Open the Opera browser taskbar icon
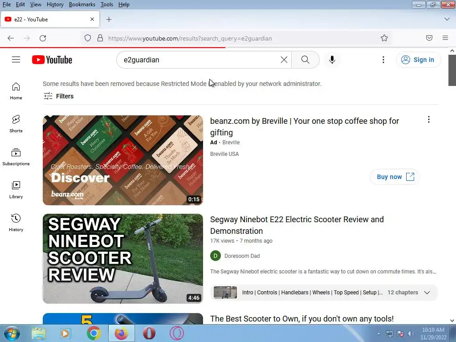Viewport: 456px width, 342px height. coord(149,333)
